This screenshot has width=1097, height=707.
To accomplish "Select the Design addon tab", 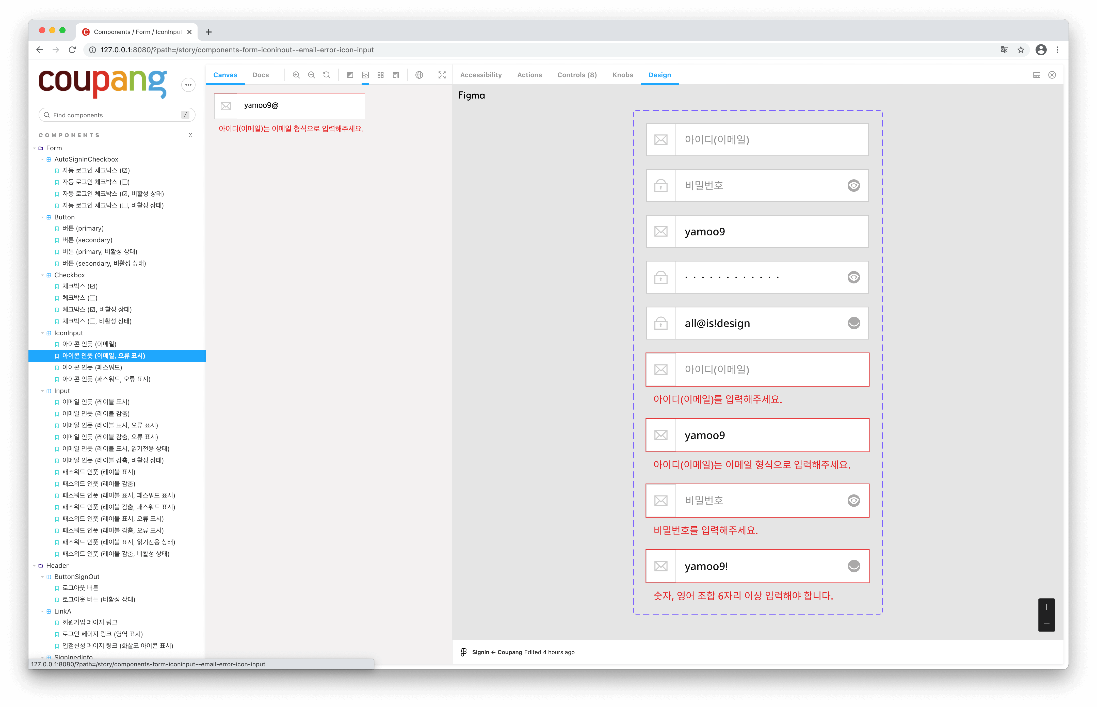I will click(x=659, y=75).
